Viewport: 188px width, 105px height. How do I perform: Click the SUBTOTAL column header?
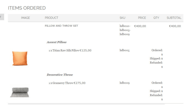click(174, 18)
